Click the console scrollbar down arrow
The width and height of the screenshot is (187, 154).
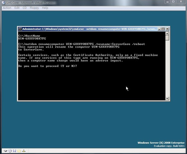pyautogui.click(x=167, y=98)
